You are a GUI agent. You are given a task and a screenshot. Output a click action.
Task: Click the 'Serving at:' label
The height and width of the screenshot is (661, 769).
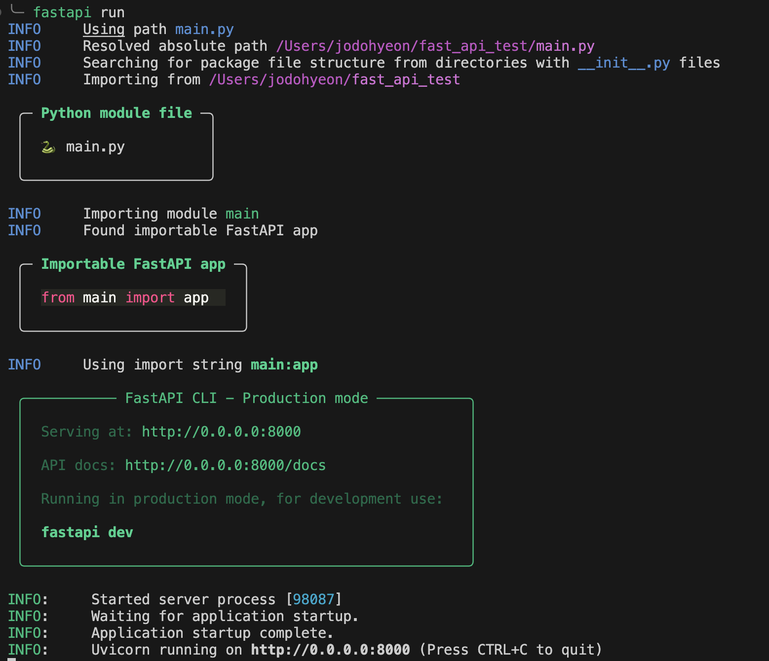(87, 432)
